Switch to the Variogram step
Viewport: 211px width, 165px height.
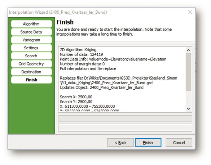point(31,40)
